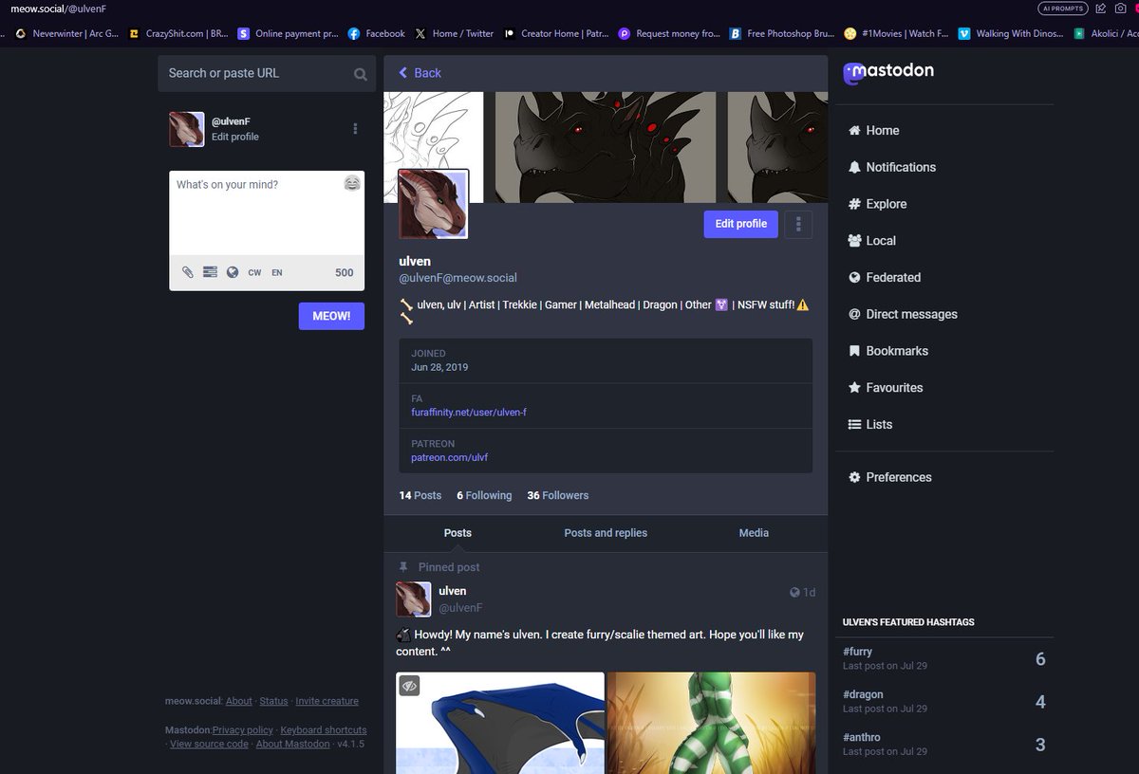
Task: Open the Federated timeline
Action: (884, 278)
